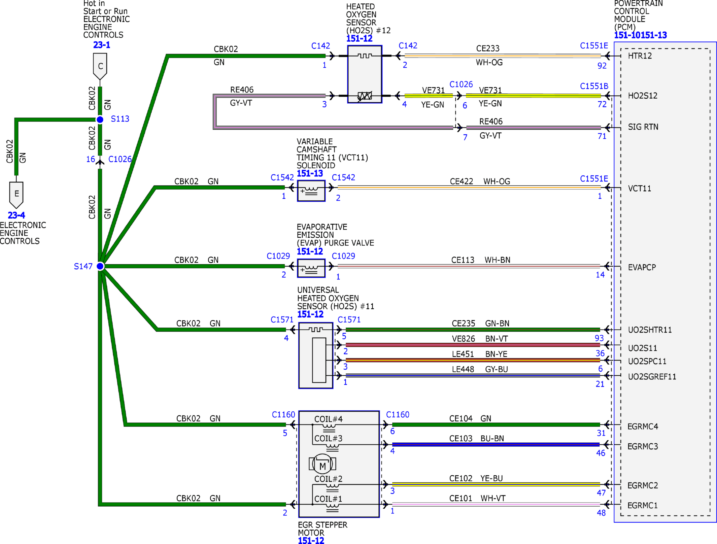
Task: Click the SIG RTN PCM pin label
Action: (x=643, y=127)
